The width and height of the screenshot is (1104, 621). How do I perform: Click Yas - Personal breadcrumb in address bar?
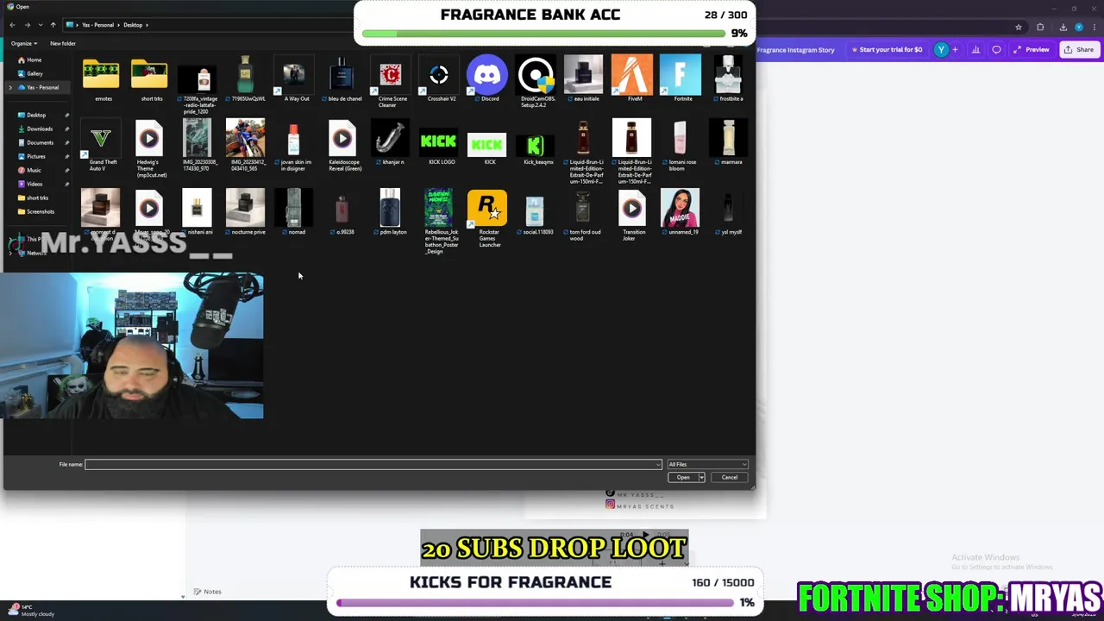[x=97, y=25]
